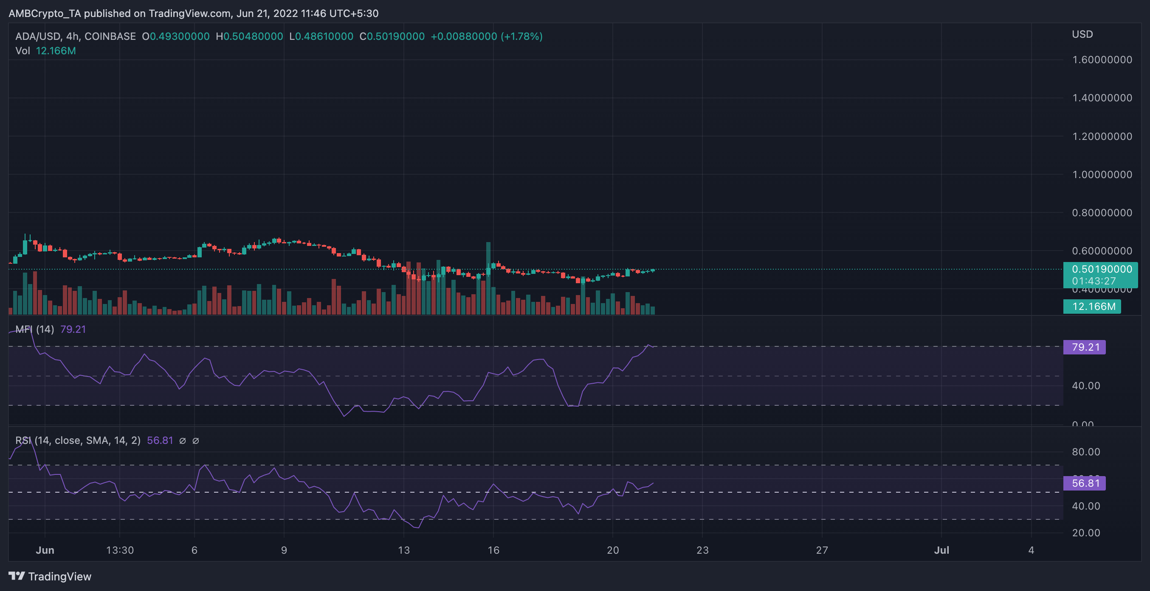Image resolution: width=1150 pixels, height=591 pixels.
Task: Click the 27 date label on the time axis
Action: click(x=822, y=550)
